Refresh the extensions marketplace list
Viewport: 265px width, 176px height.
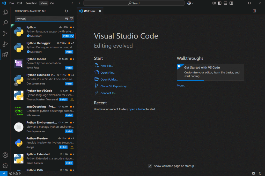(x=67, y=11)
